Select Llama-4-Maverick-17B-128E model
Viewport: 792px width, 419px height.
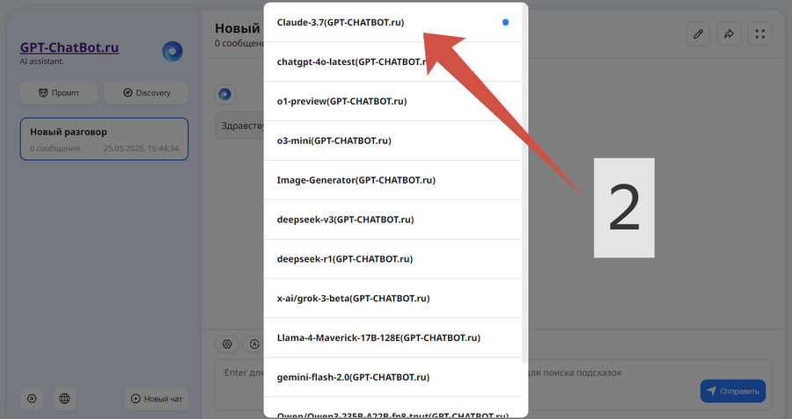tap(392, 337)
